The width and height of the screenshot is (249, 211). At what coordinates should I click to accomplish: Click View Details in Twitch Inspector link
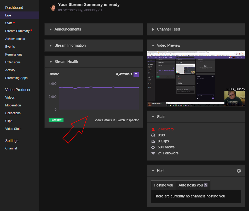tap(117, 120)
